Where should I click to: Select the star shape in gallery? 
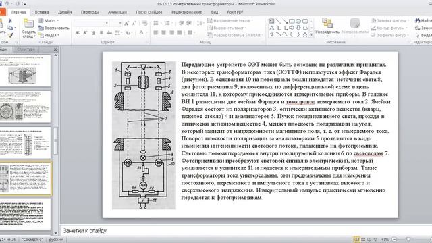tap(305, 34)
